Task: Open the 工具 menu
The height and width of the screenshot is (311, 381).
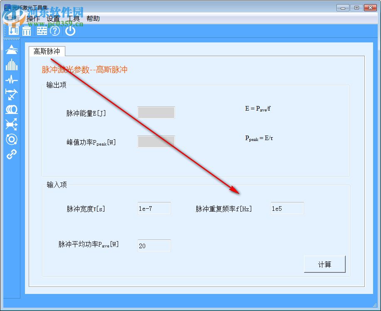Action: click(x=74, y=18)
